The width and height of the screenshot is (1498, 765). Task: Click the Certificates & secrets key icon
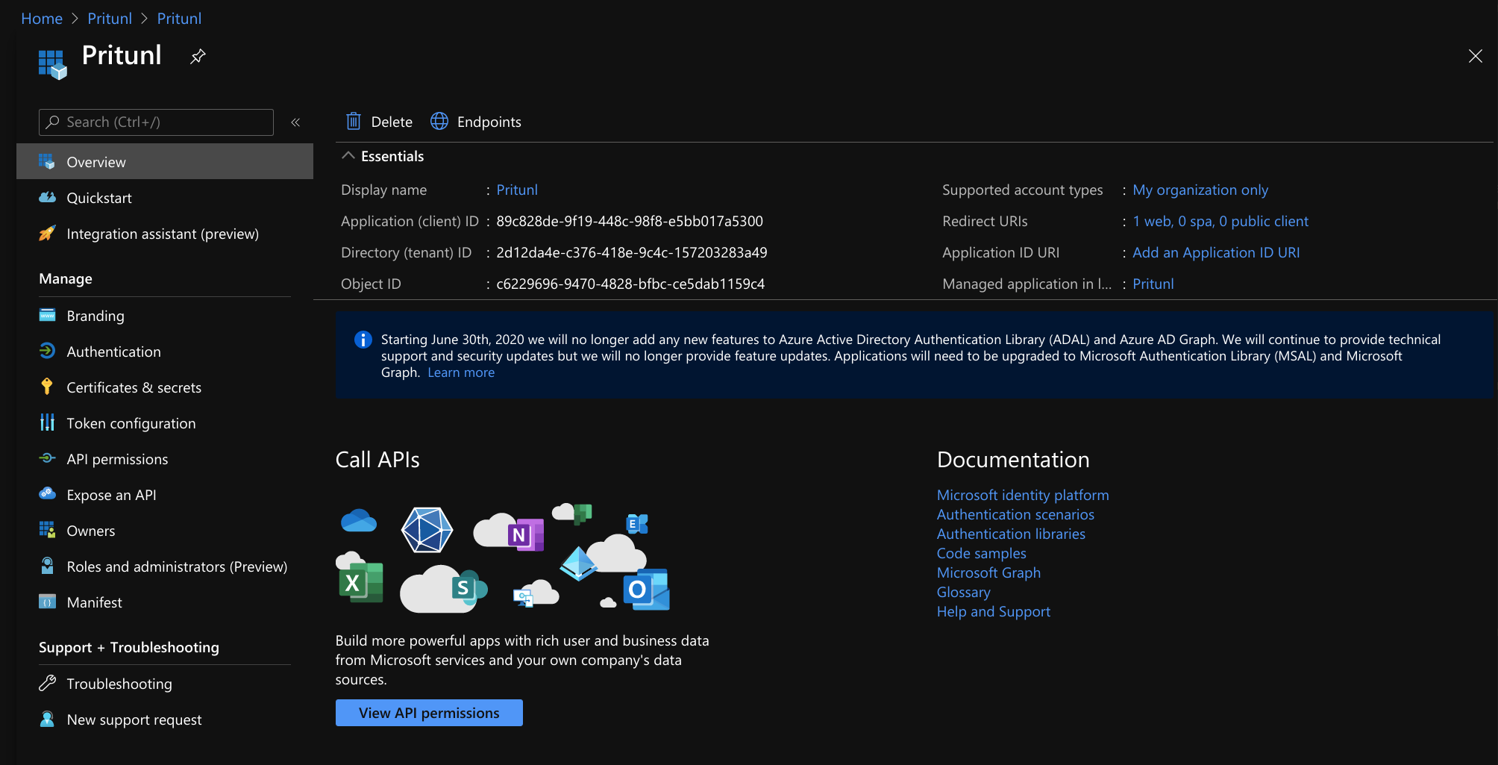[x=47, y=387]
